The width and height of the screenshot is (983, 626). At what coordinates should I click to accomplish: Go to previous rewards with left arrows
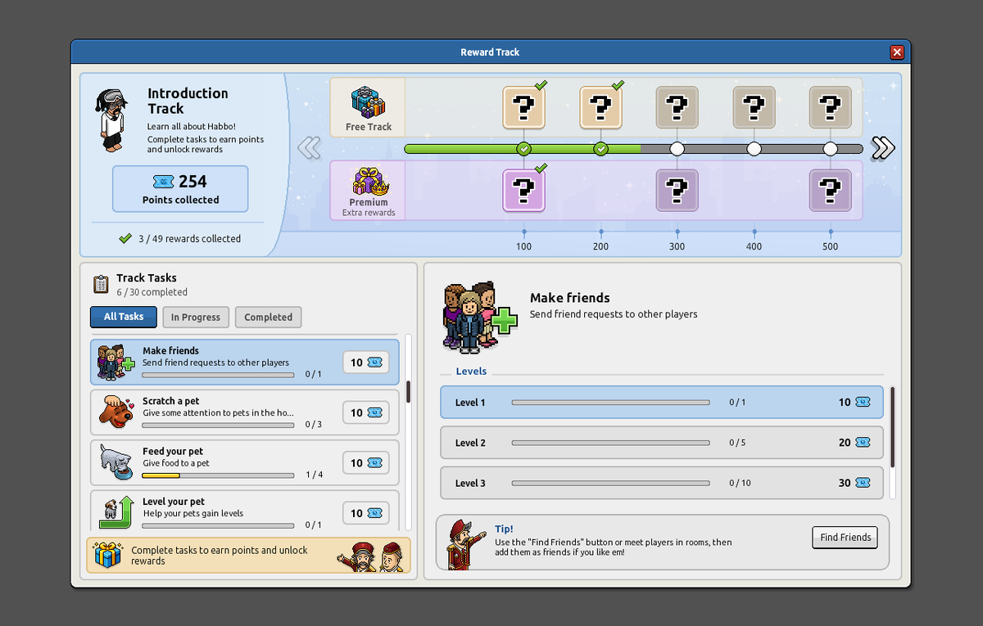[309, 148]
